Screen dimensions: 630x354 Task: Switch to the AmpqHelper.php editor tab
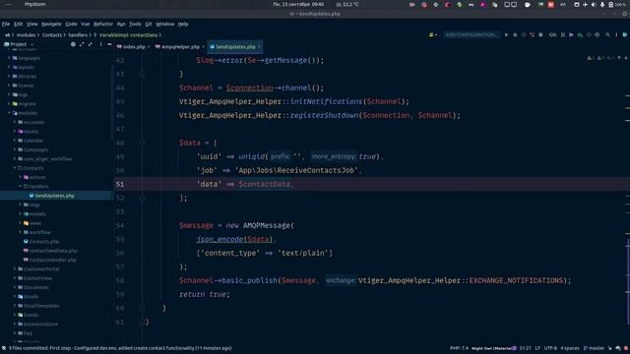click(180, 47)
